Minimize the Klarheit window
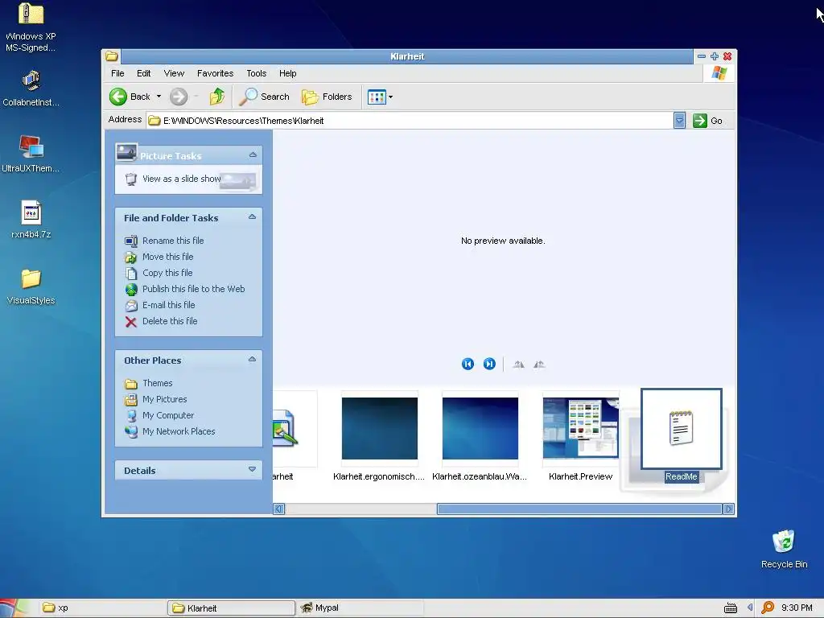Screen dimensions: 824x618 point(701,56)
